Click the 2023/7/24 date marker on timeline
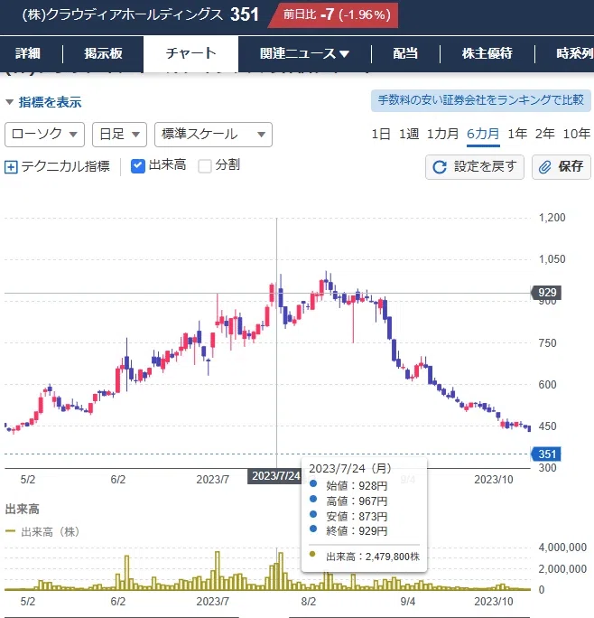594x618 pixels. click(275, 476)
